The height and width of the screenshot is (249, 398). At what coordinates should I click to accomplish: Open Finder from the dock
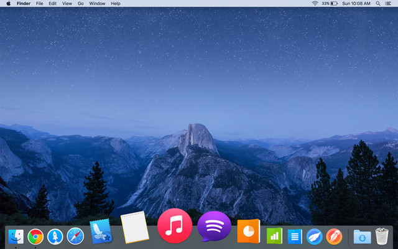15,237
